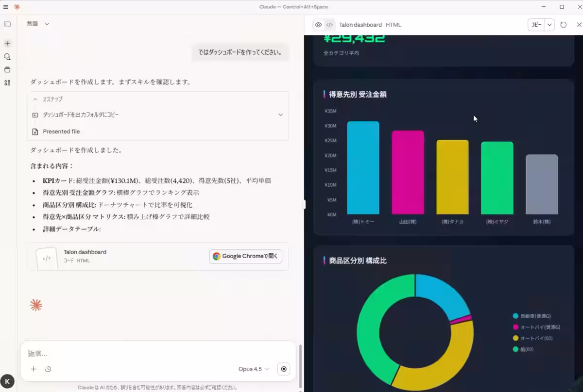Open the hamburger menu at top left
This screenshot has height=392, width=583.
pyautogui.click(x=6, y=7)
